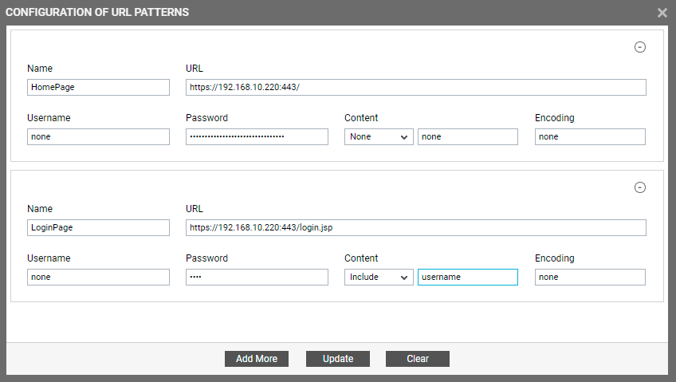Viewport: 676px width, 382px height.
Task: Click the dialog title Configuration of URL Patterns
Action: click(97, 12)
